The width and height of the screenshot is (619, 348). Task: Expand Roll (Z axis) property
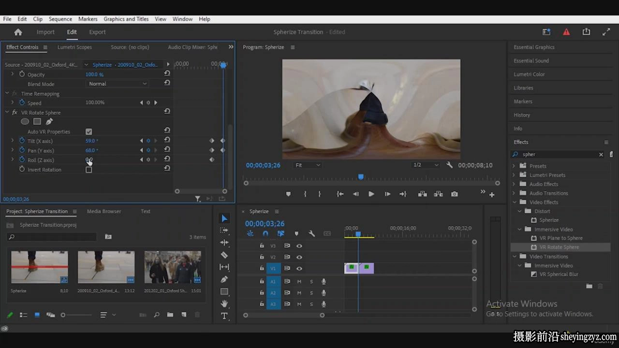[13, 160]
